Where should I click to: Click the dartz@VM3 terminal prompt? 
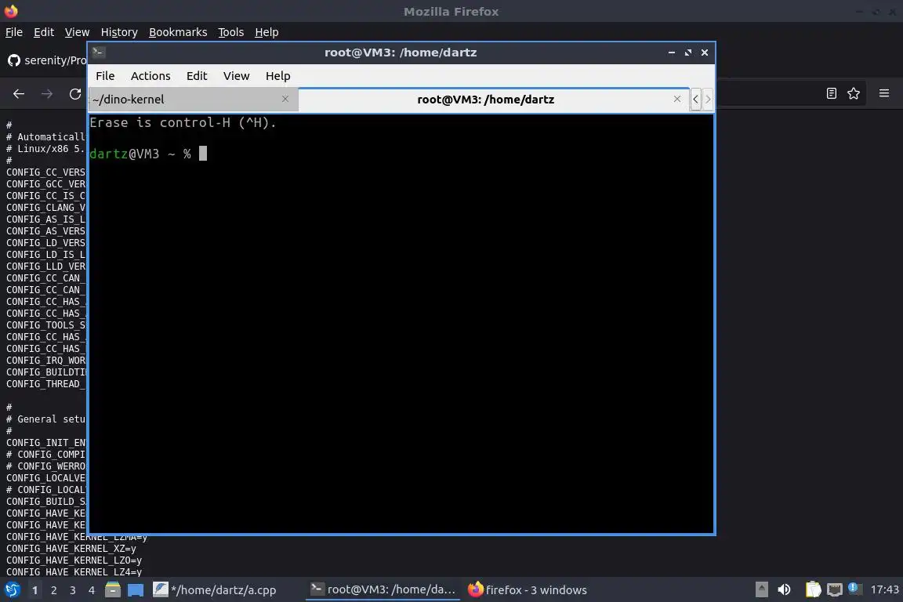click(140, 154)
